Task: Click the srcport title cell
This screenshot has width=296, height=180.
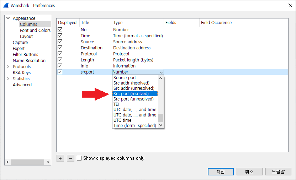Action: (x=87, y=72)
